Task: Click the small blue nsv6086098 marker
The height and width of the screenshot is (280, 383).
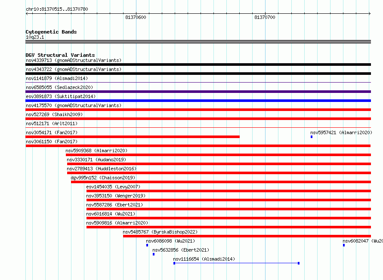Action: [x=147, y=245]
